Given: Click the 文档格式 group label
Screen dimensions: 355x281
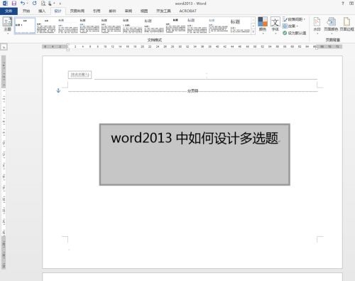Looking at the screenshot, I should (x=155, y=40).
